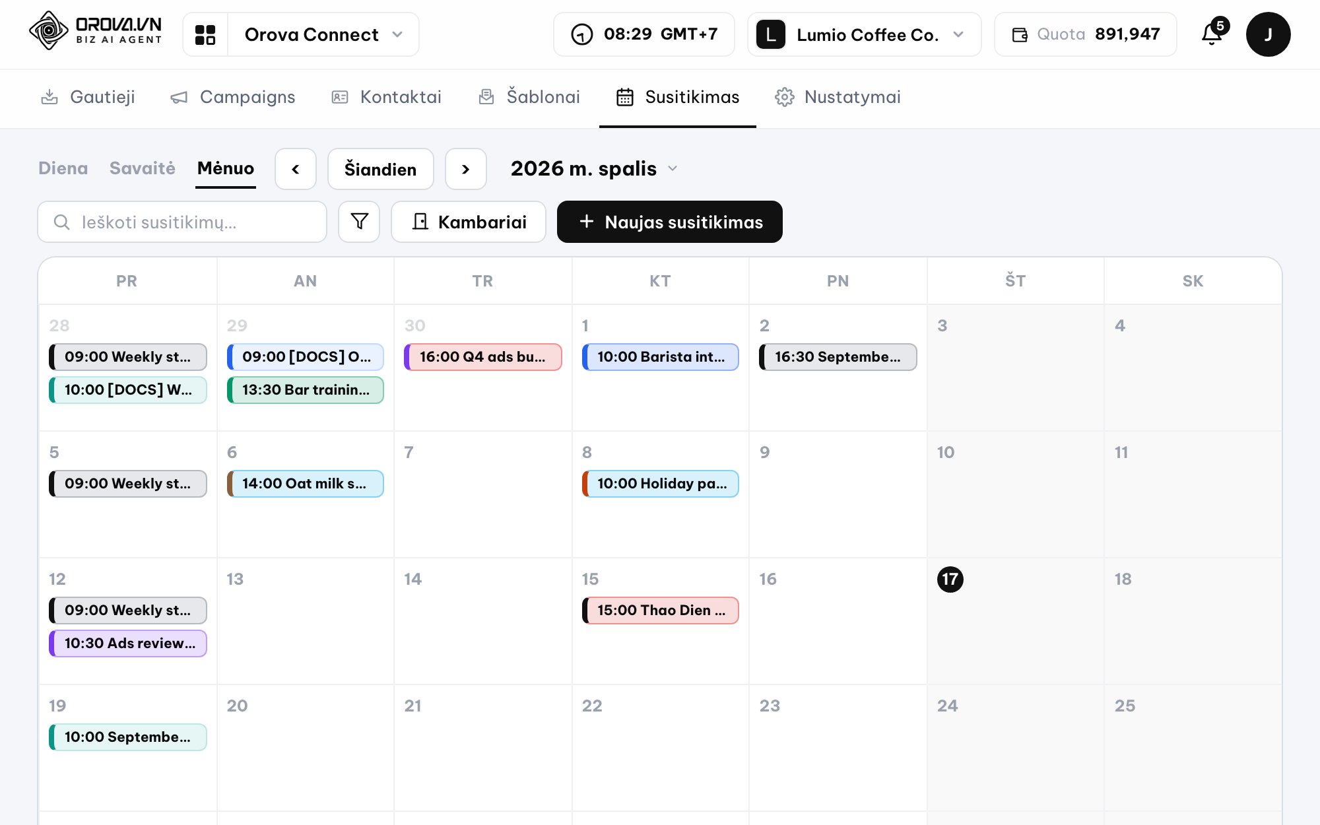Switch to Savaitė view
This screenshot has width=1320, height=825.
(x=143, y=168)
